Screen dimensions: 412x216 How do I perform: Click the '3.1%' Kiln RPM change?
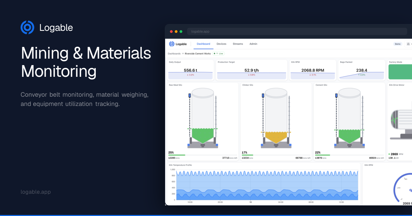(x=313, y=75)
